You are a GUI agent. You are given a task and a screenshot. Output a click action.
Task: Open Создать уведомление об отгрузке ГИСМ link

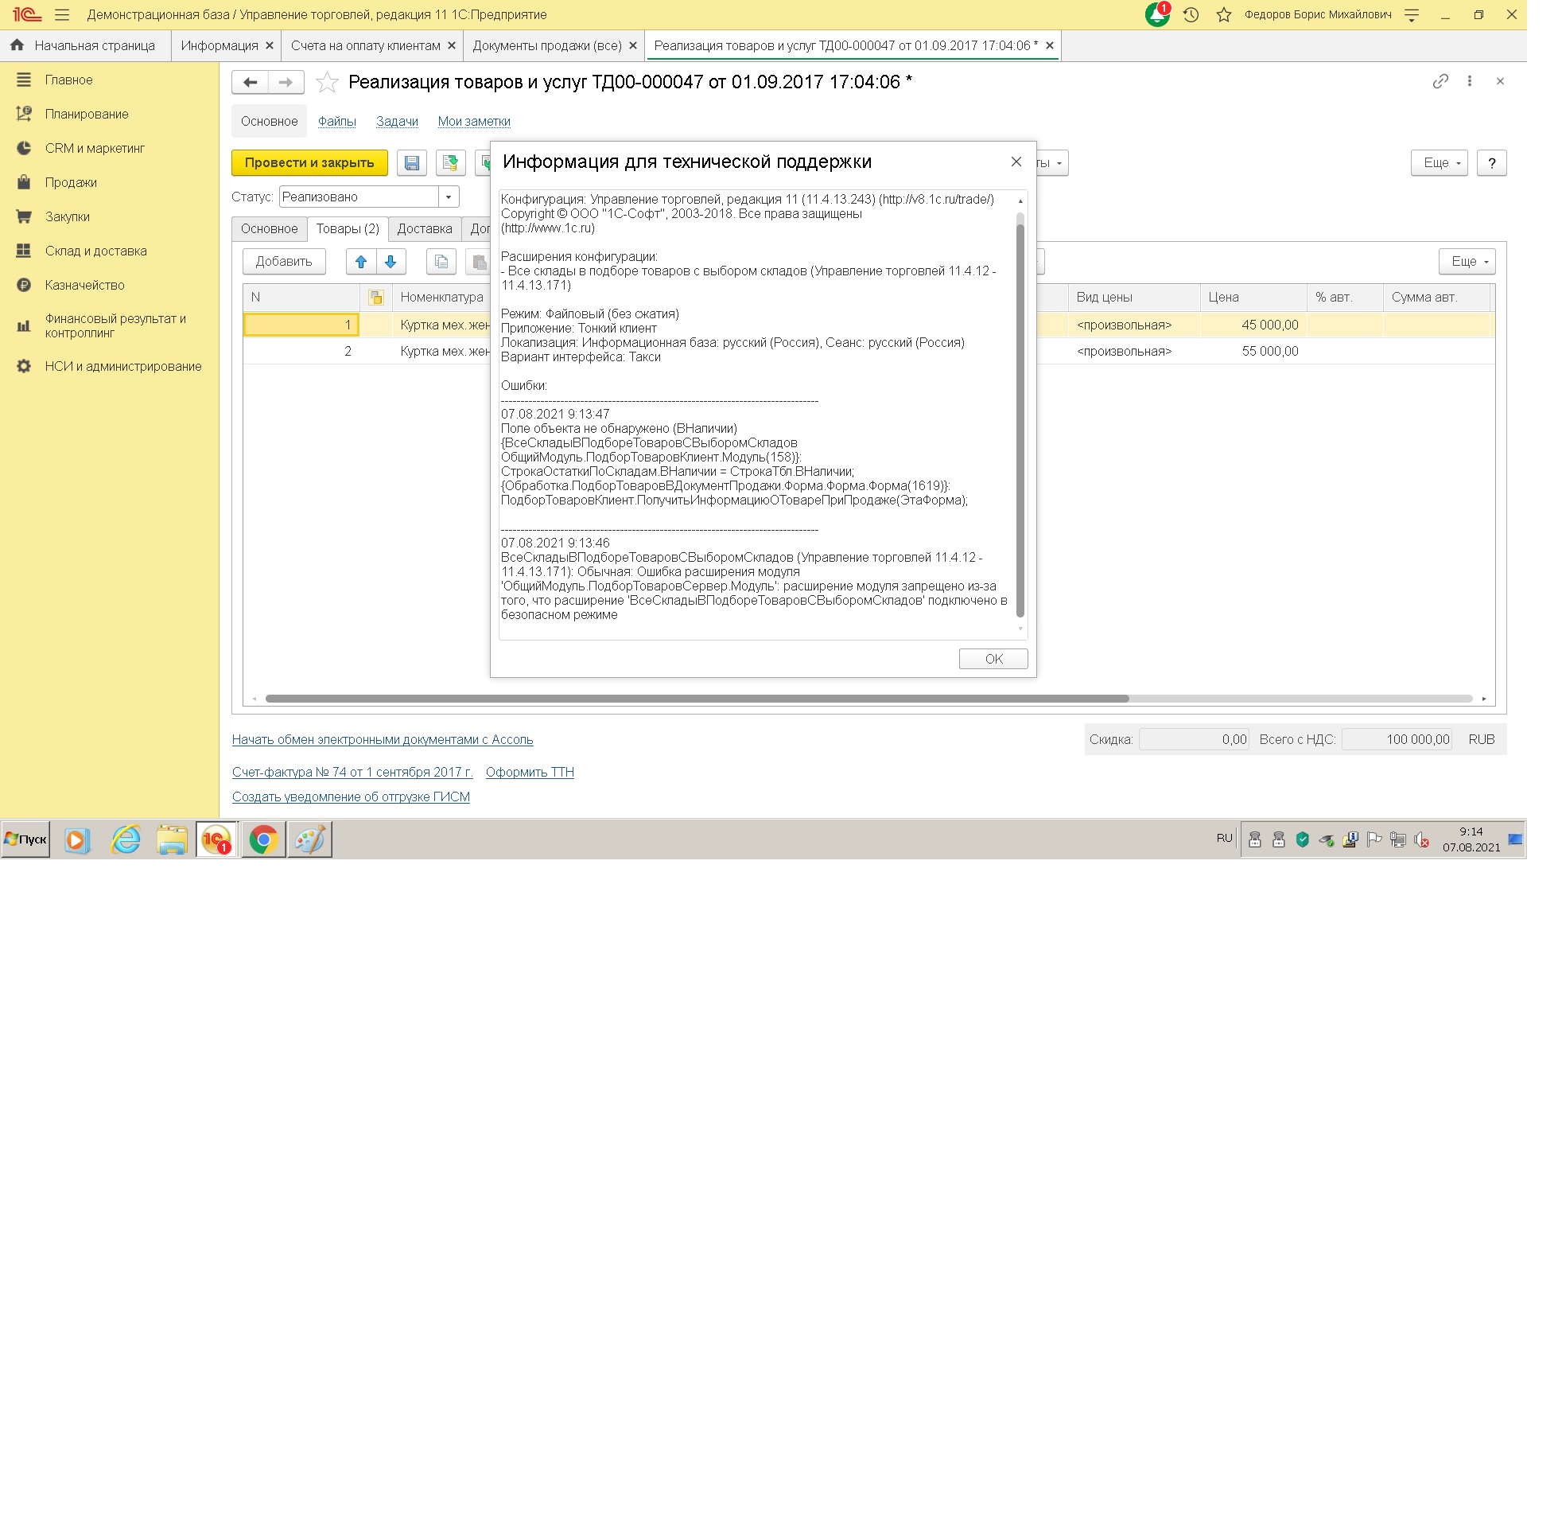(351, 797)
